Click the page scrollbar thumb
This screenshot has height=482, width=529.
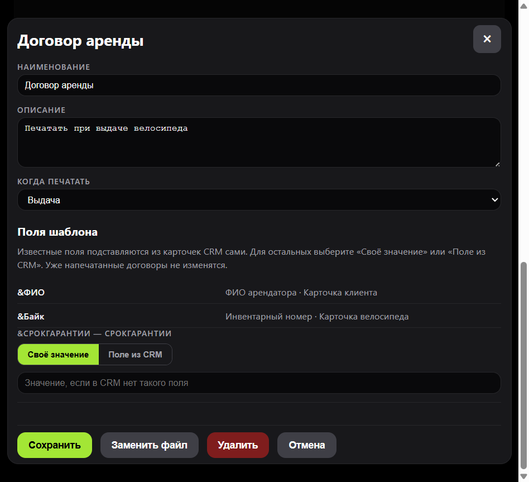tap(523, 365)
